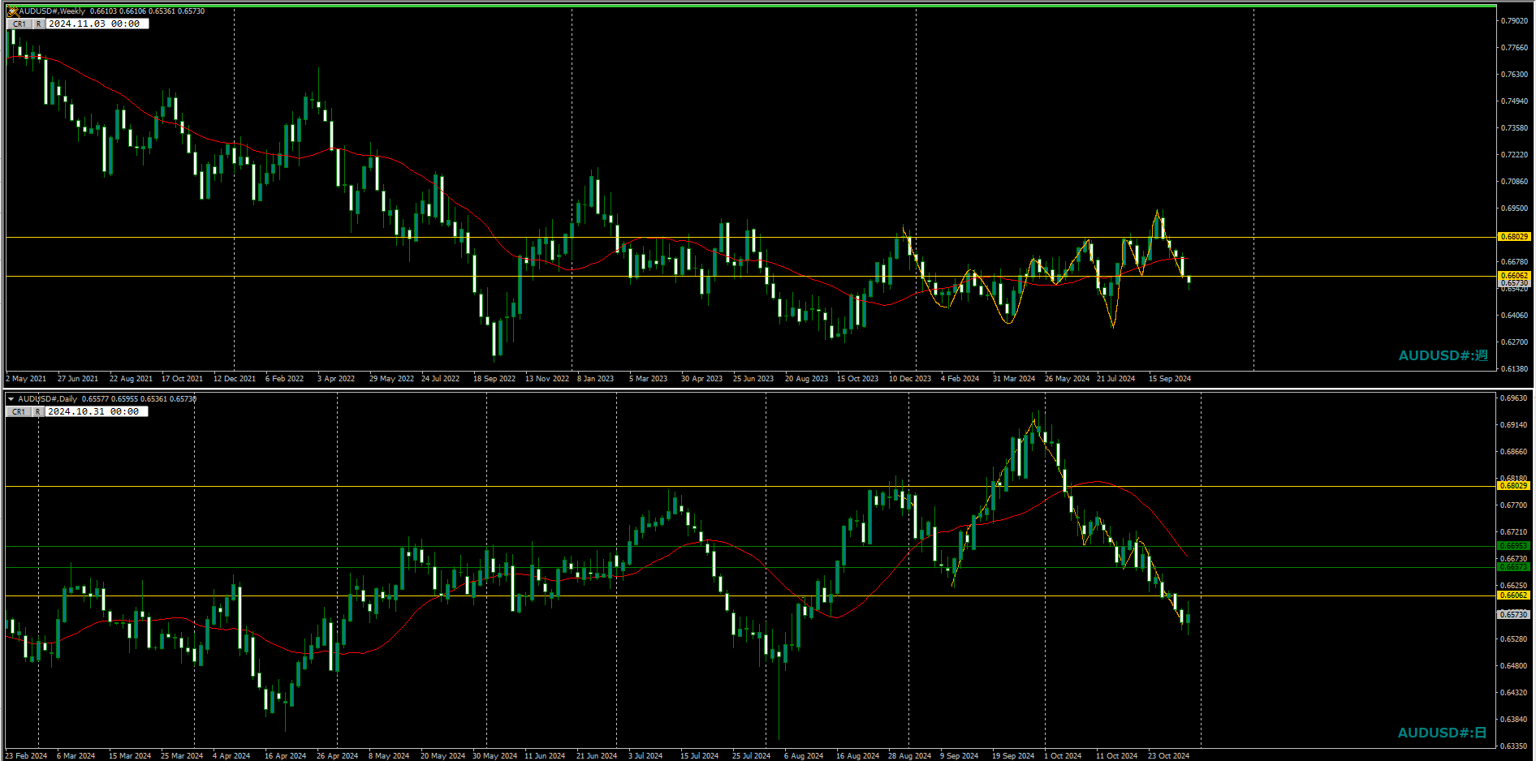The width and height of the screenshot is (1536, 761).
Task: Click the 0.65730 current price label on daily chart
Action: click(1513, 615)
